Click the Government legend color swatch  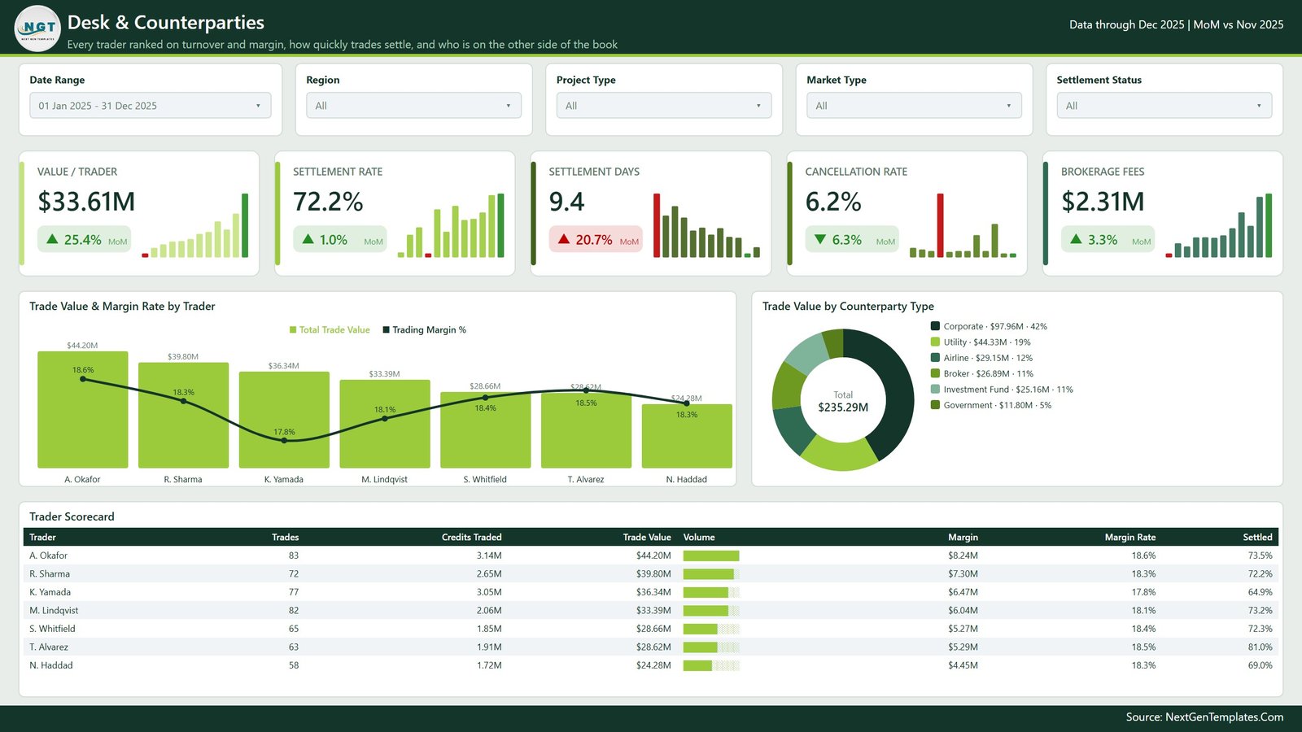(936, 405)
